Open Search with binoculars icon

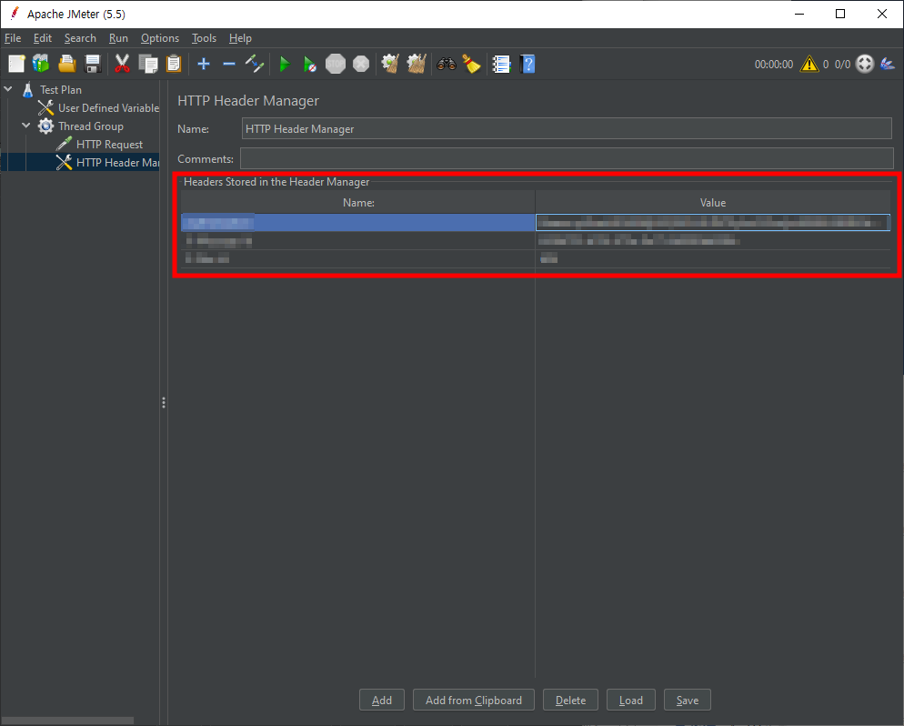(447, 64)
